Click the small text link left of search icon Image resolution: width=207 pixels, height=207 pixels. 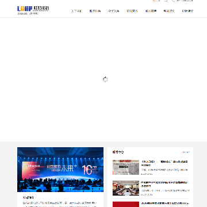pos(156,1)
